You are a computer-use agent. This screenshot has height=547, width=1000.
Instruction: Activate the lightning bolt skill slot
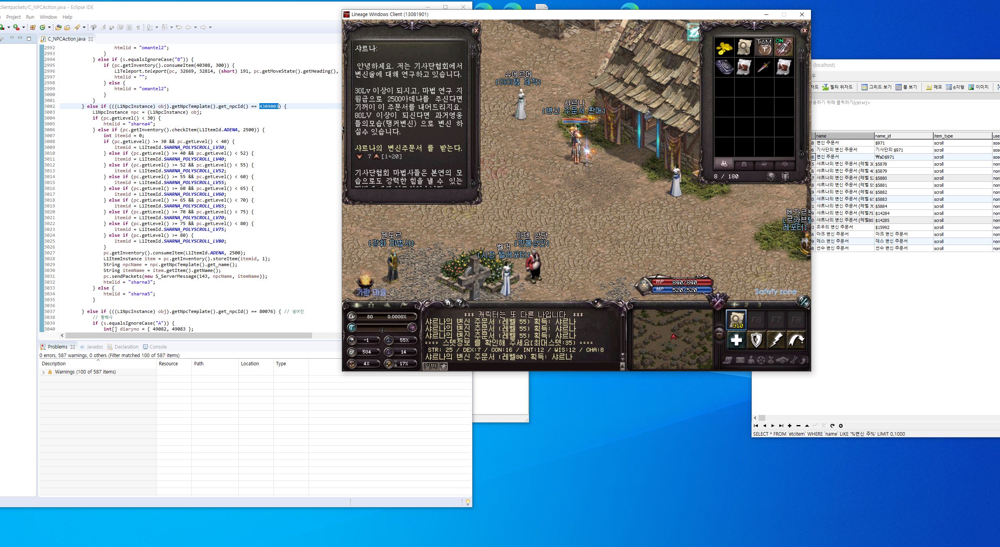776,340
